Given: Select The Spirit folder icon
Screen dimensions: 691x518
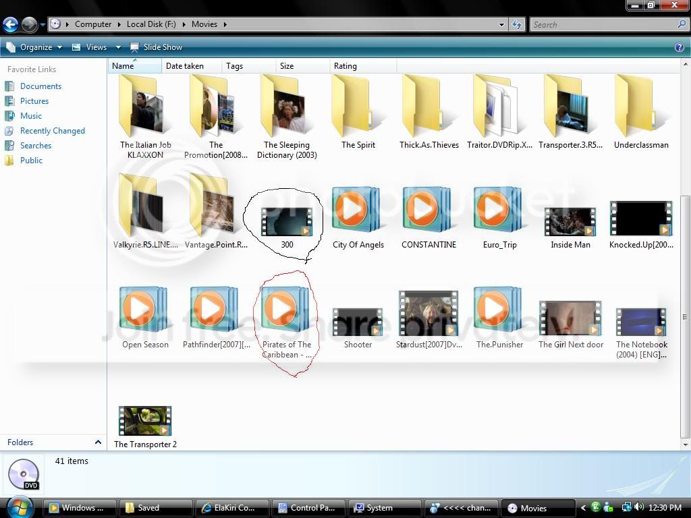Looking at the screenshot, I should coord(358,106).
